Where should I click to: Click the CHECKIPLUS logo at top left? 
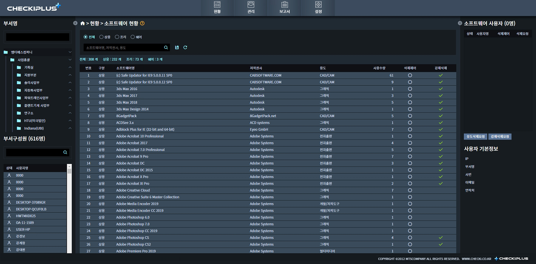(x=34, y=7)
